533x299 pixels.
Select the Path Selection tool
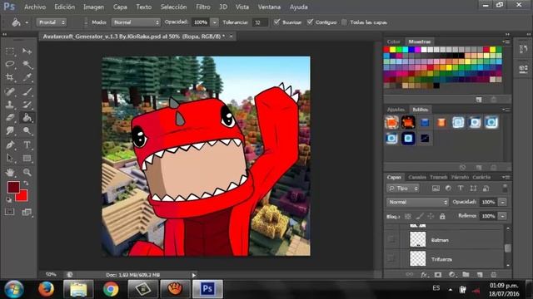click(10, 158)
